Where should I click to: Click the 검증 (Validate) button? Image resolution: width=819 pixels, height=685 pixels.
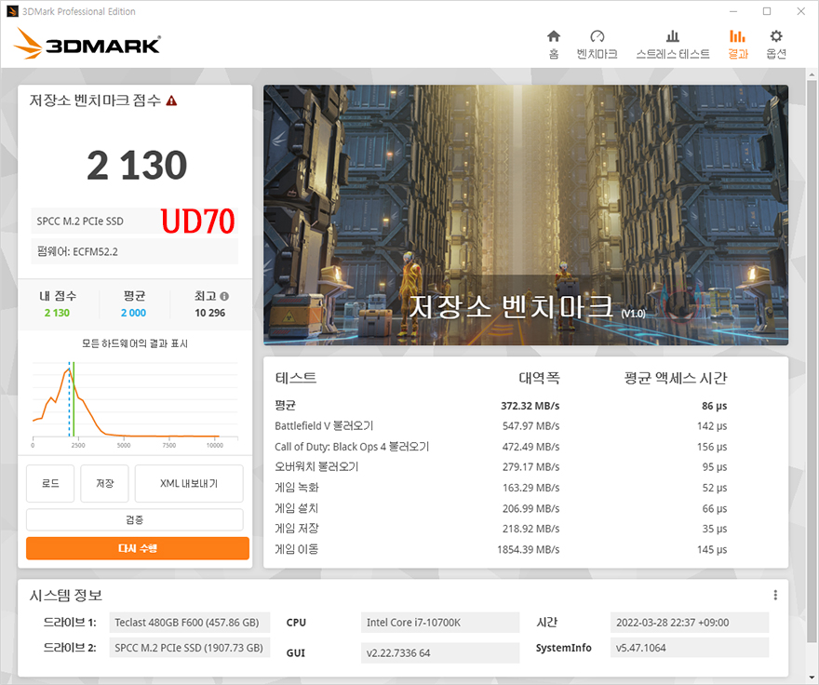tap(135, 520)
